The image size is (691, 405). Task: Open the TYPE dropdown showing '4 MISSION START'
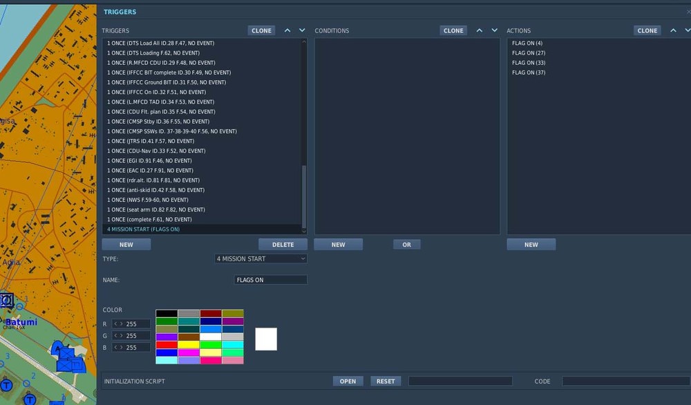[x=261, y=258]
